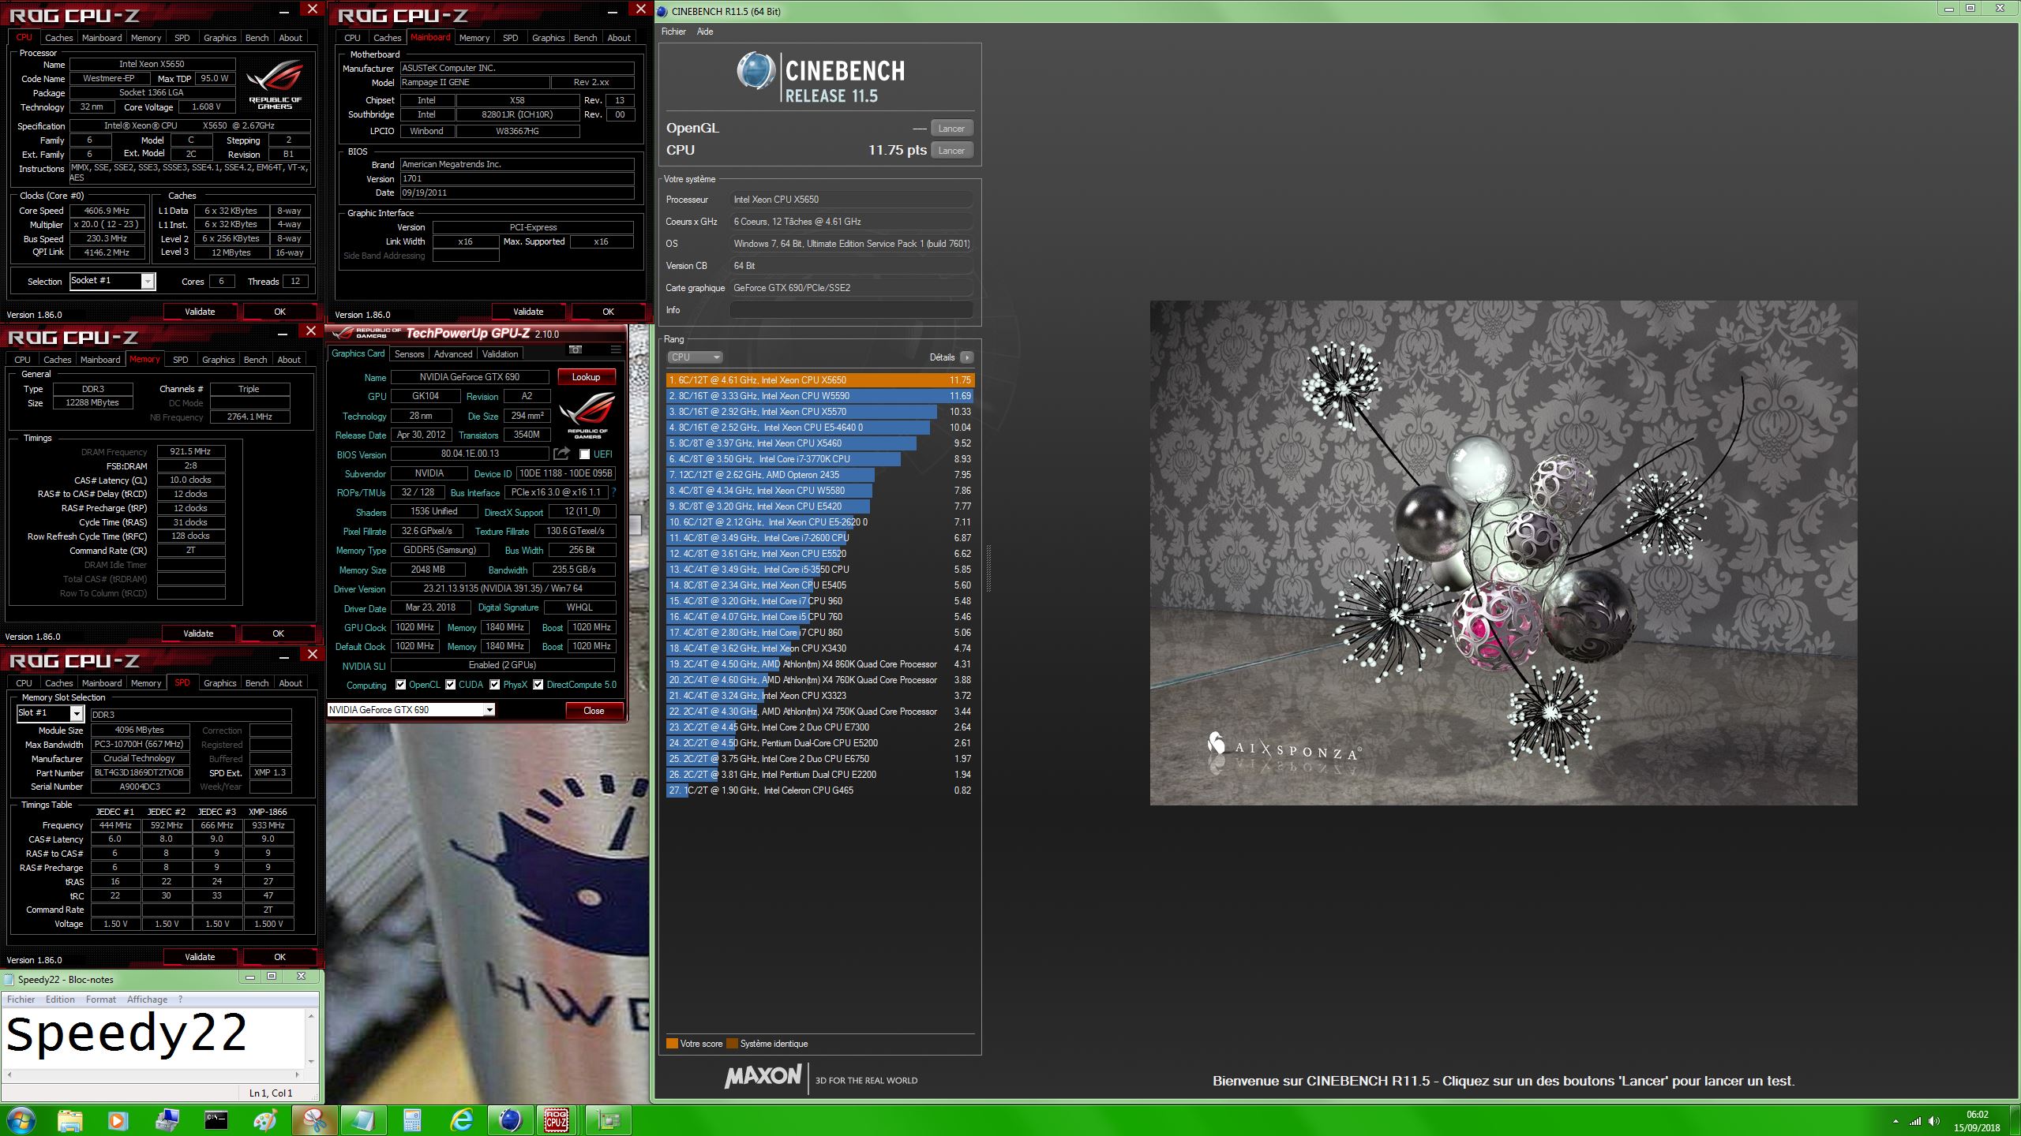Open the Affichage menu in Notepad
Viewport: 2021px width, 1136px height.
coord(147,1000)
